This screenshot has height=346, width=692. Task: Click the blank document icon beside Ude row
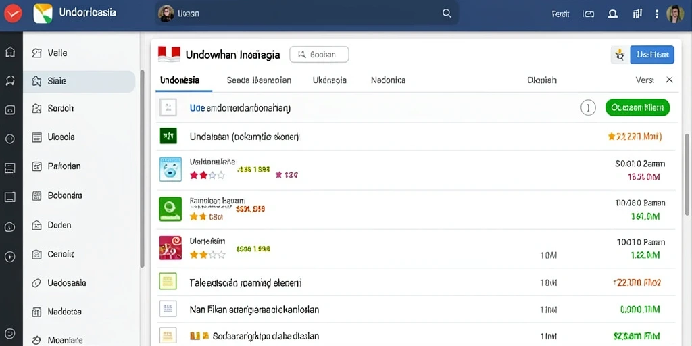168,107
